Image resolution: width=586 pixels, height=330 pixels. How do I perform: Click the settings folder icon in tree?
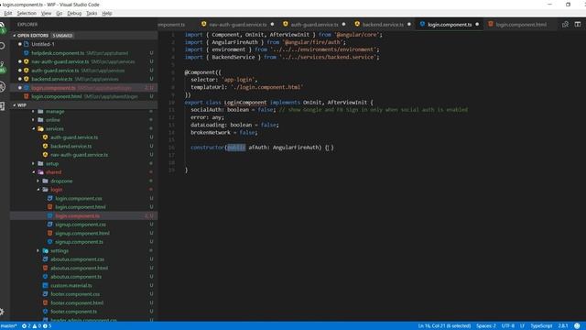point(45,250)
